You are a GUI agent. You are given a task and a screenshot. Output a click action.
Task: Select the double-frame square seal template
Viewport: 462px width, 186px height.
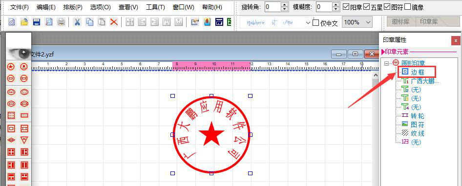pos(11,129)
